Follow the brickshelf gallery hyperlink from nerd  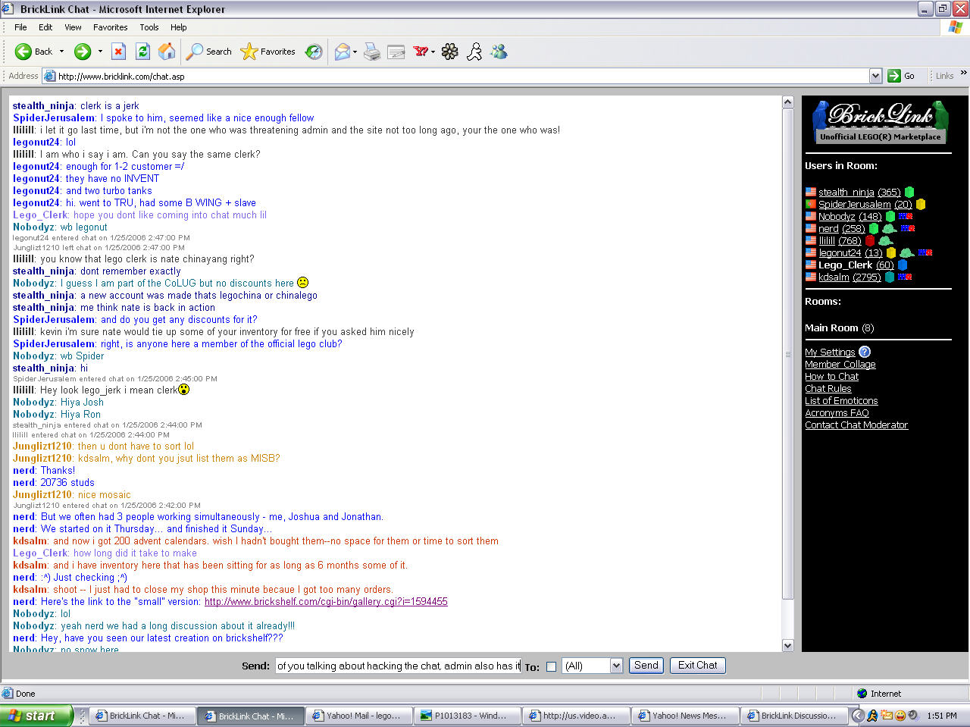[x=325, y=601]
